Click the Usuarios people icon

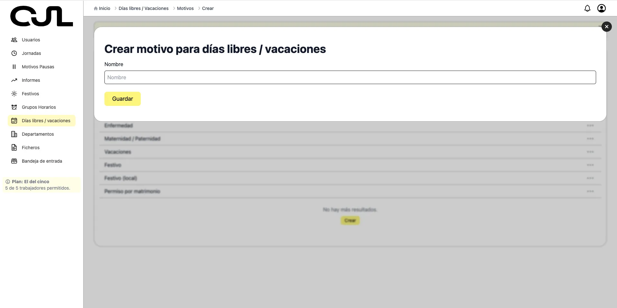14,40
